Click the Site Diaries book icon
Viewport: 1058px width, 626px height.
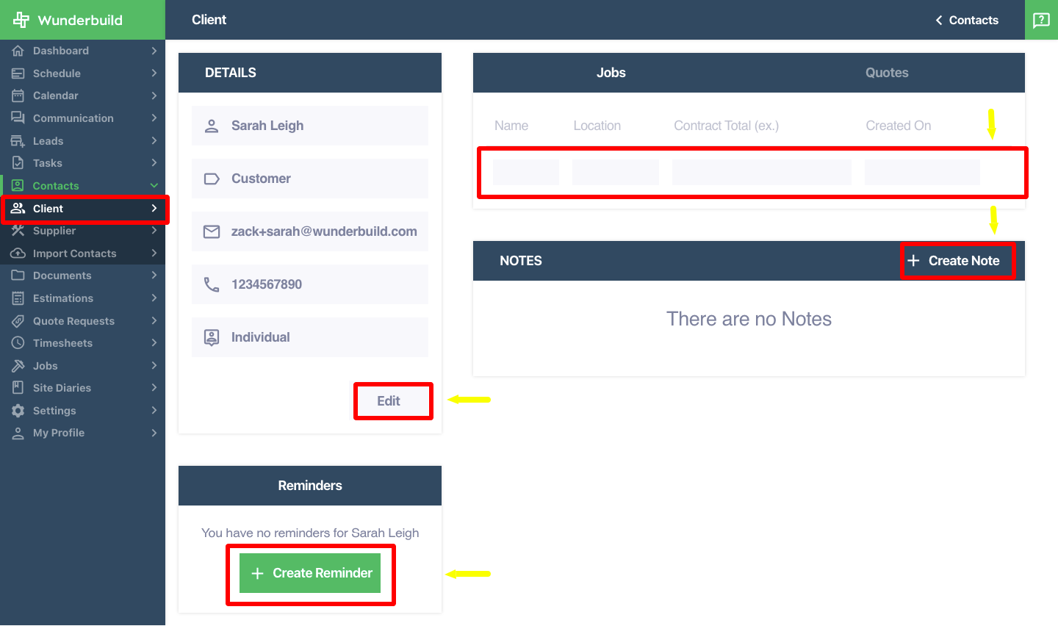click(x=18, y=388)
